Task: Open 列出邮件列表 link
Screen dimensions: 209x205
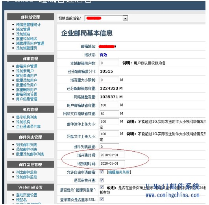Action: click(x=26, y=145)
